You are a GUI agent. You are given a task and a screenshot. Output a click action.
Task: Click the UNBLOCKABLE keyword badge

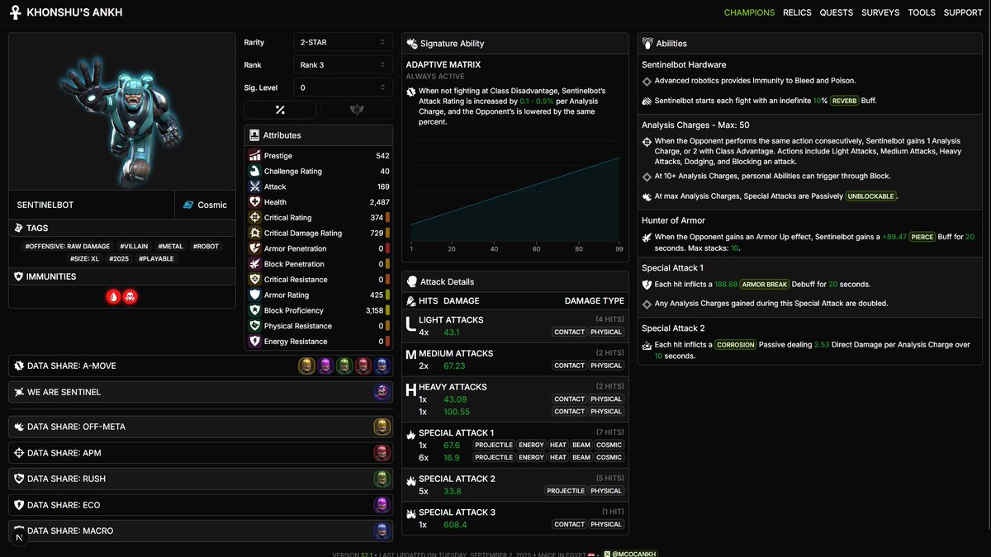pos(870,196)
